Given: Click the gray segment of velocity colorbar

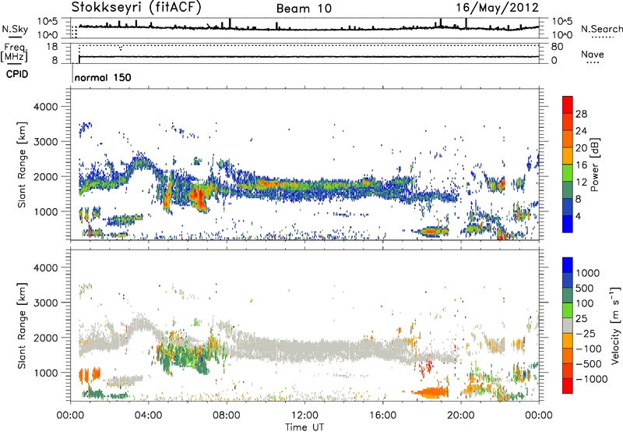Looking at the screenshot, I should [568, 325].
